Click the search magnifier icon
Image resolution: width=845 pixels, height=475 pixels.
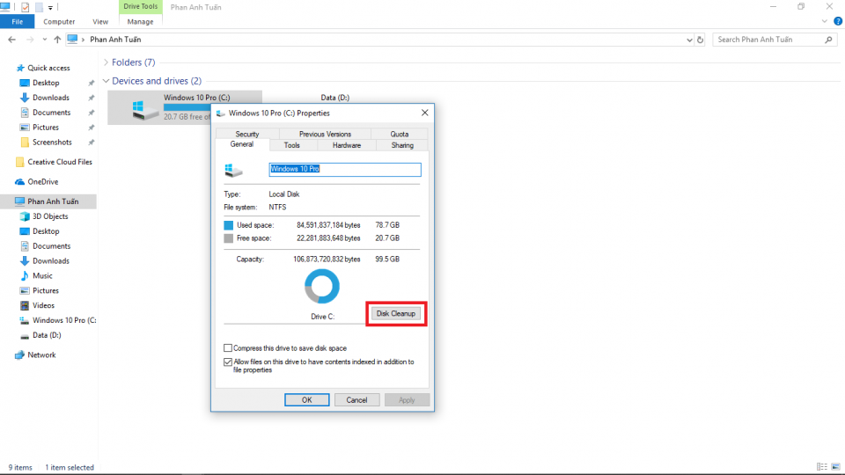(x=828, y=40)
